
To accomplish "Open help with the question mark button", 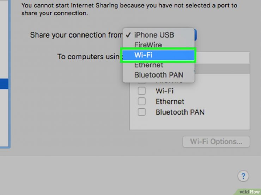I will tap(243, 176).
